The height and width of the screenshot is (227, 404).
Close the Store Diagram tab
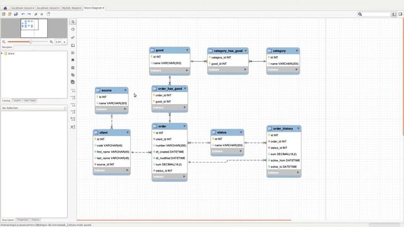[x=104, y=8]
